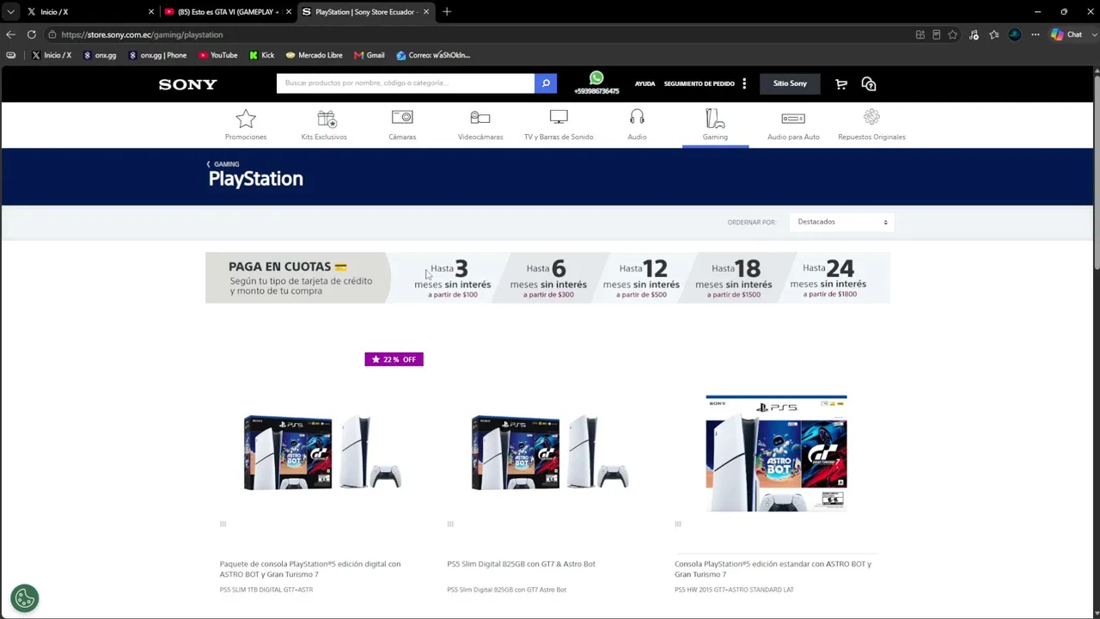Open the Cámaras category

402,125
